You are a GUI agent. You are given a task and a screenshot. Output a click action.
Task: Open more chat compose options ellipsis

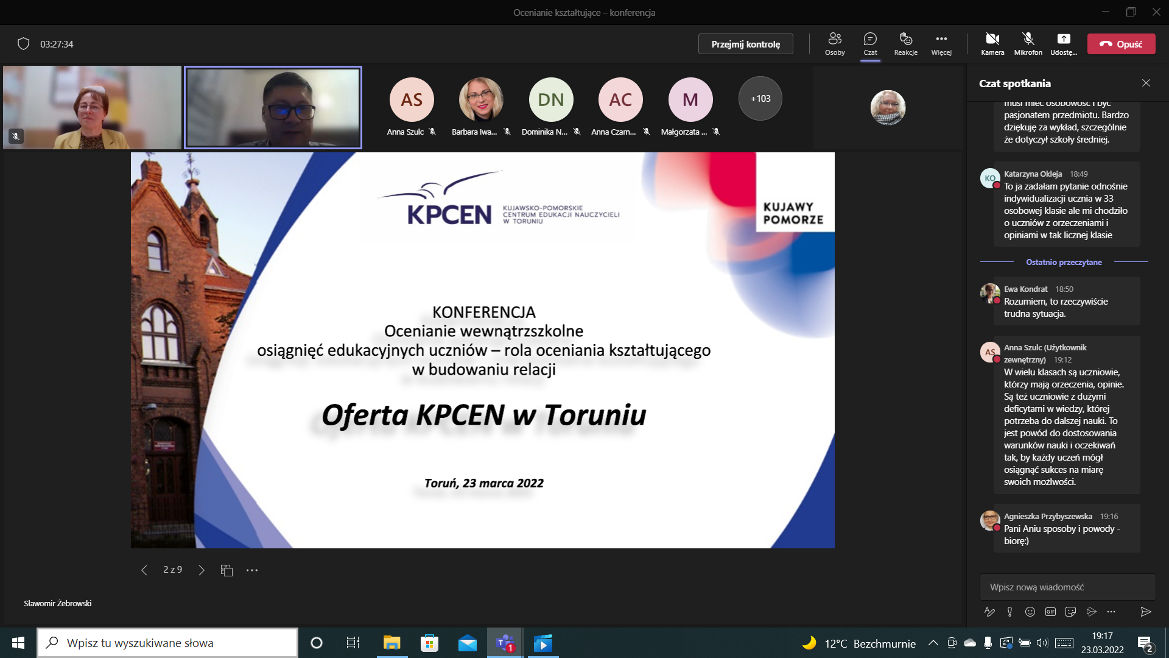1111,612
